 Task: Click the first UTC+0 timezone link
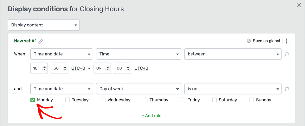coord(78,68)
